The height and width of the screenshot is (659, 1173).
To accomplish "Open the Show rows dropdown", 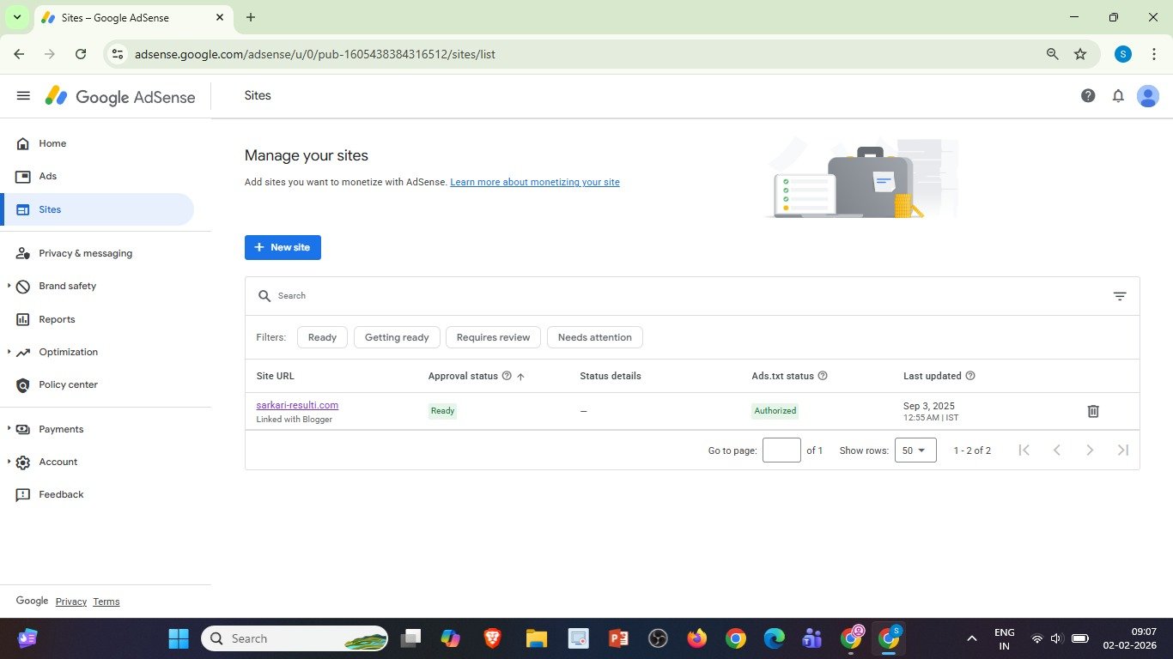I will point(915,450).
